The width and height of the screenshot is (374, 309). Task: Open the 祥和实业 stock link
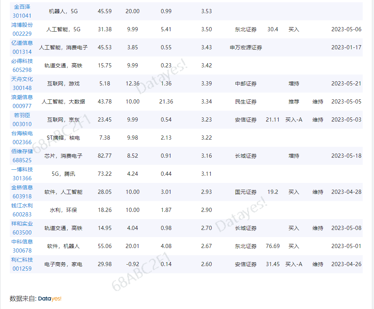pos(22,224)
